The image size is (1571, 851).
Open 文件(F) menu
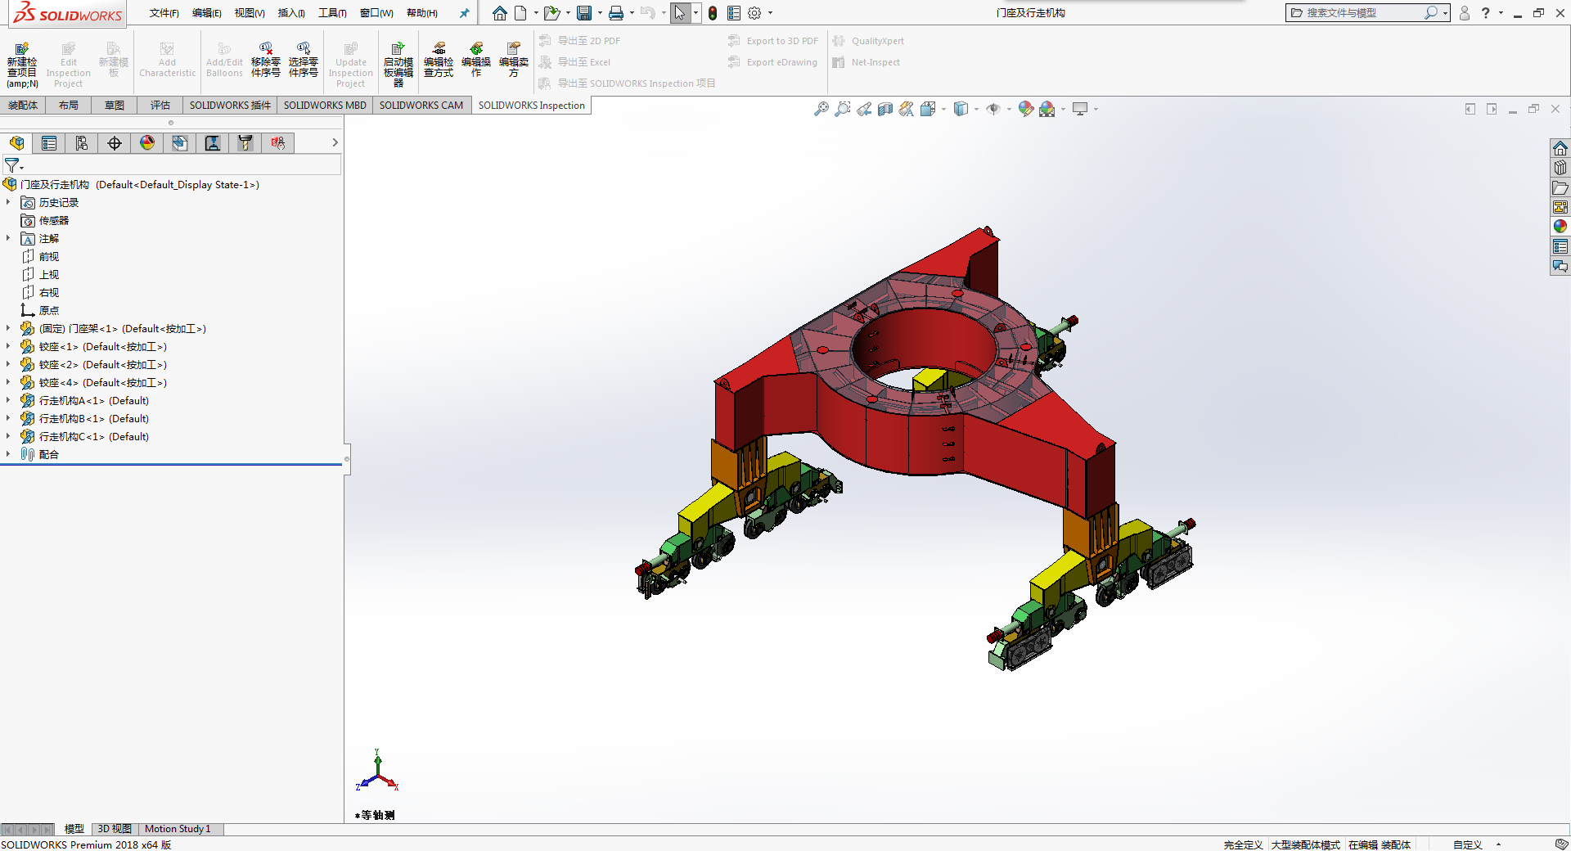[x=164, y=13]
